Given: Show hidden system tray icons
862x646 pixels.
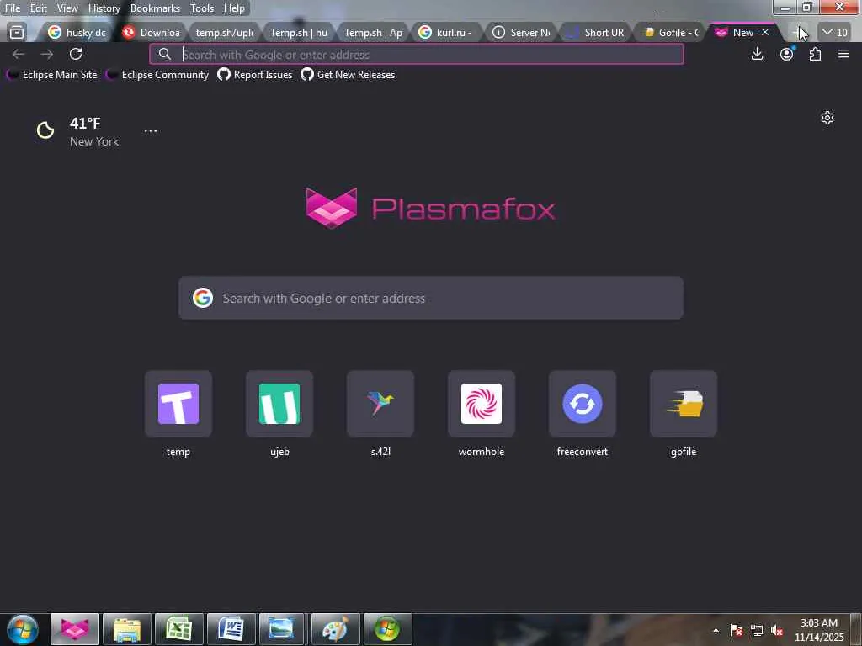Looking at the screenshot, I should click(x=716, y=630).
